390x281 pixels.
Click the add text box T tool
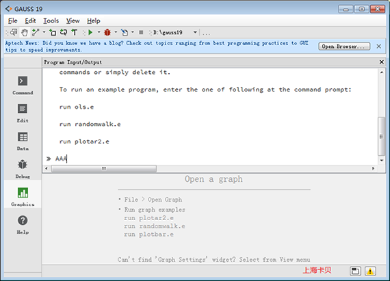75,32
